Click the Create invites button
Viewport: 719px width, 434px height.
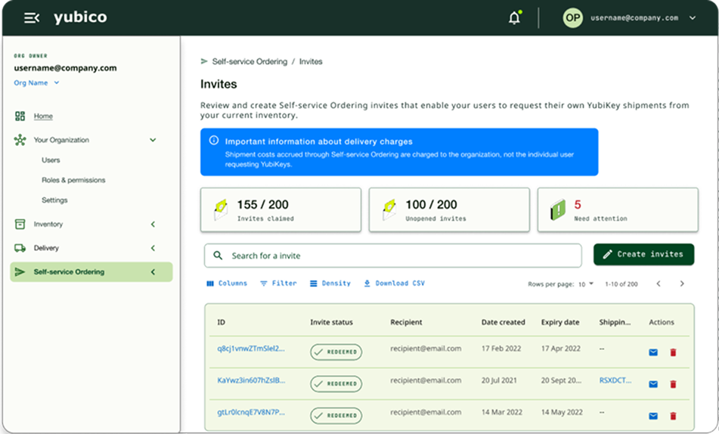click(643, 254)
